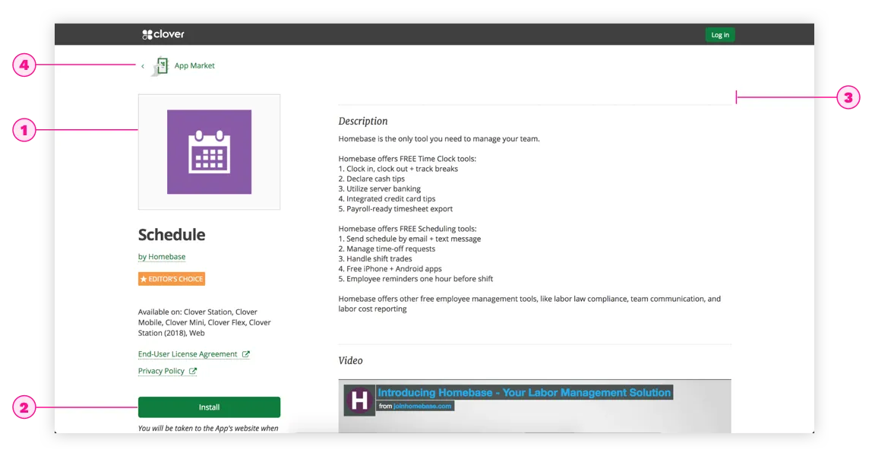The image size is (872, 456).
Task: Install the Schedule app
Action: coord(209,407)
